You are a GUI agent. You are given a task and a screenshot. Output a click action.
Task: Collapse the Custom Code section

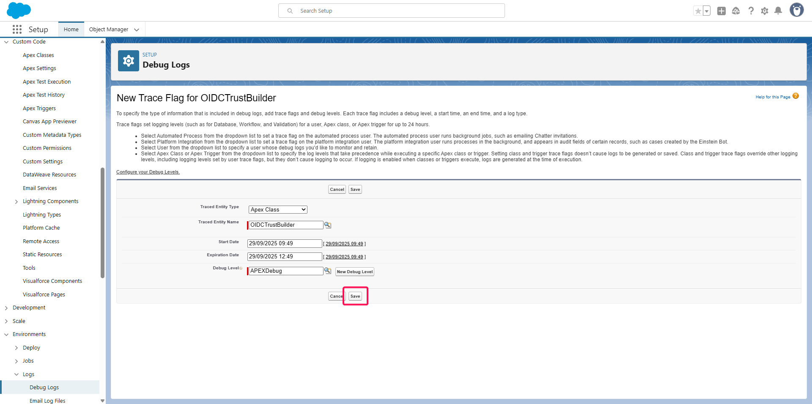pyautogui.click(x=6, y=42)
